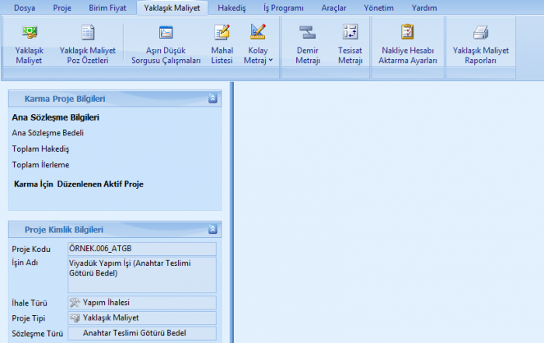Viewport: 544px width, 343px height.
Task: Click the İhale Türü Yapım İhalesi field
Action: click(x=141, y=303)
